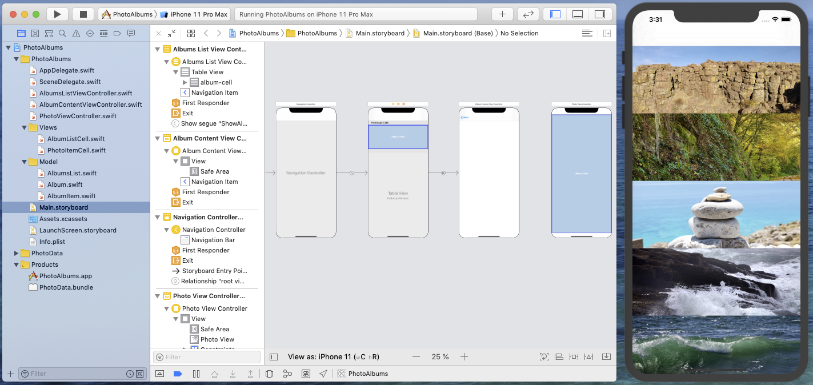Screen dimensions: 813x385
Task: Click the Update Frames icon
Action: click(x=544, y=356)
